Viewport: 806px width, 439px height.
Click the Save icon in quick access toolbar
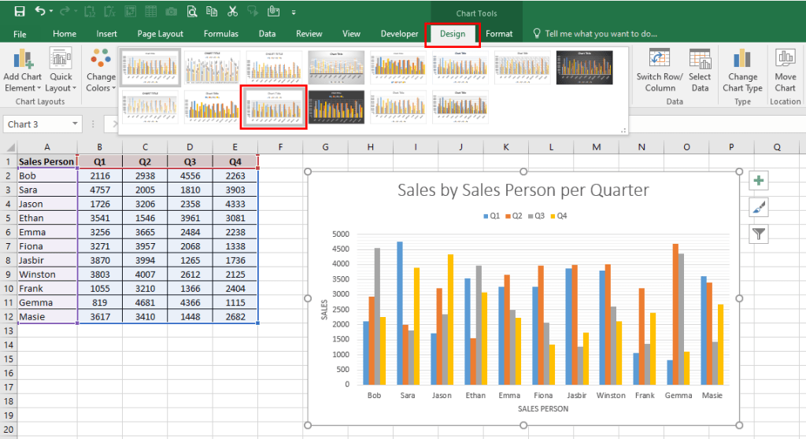pos(20,11)
